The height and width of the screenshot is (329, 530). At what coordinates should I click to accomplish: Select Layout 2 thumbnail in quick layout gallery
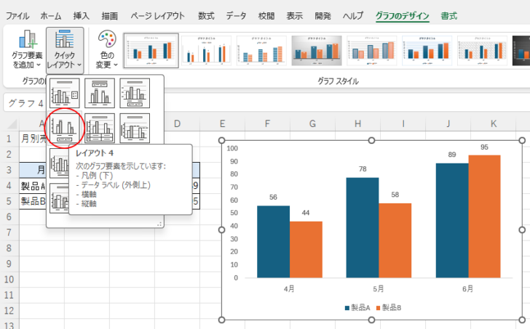click(x=99, y=93)
